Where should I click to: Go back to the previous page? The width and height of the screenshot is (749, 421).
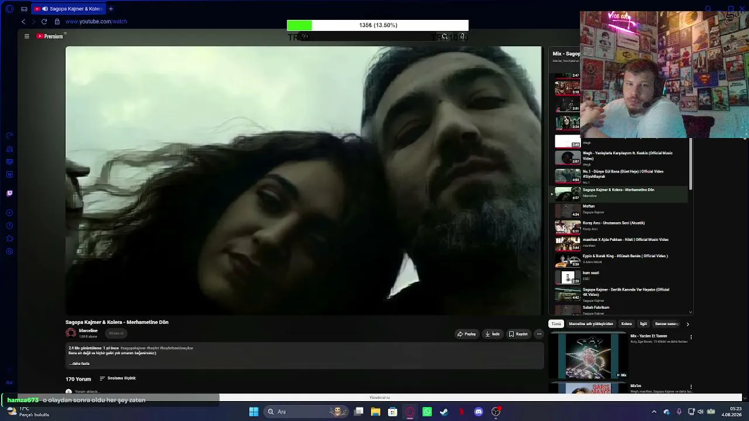pos(23,22)
